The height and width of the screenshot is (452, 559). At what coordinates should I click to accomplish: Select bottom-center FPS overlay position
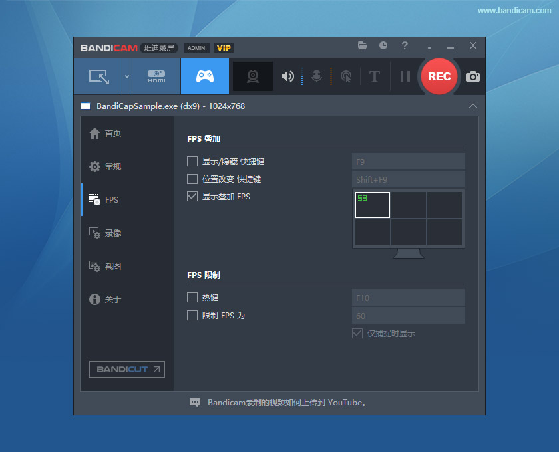coord(409,232)
